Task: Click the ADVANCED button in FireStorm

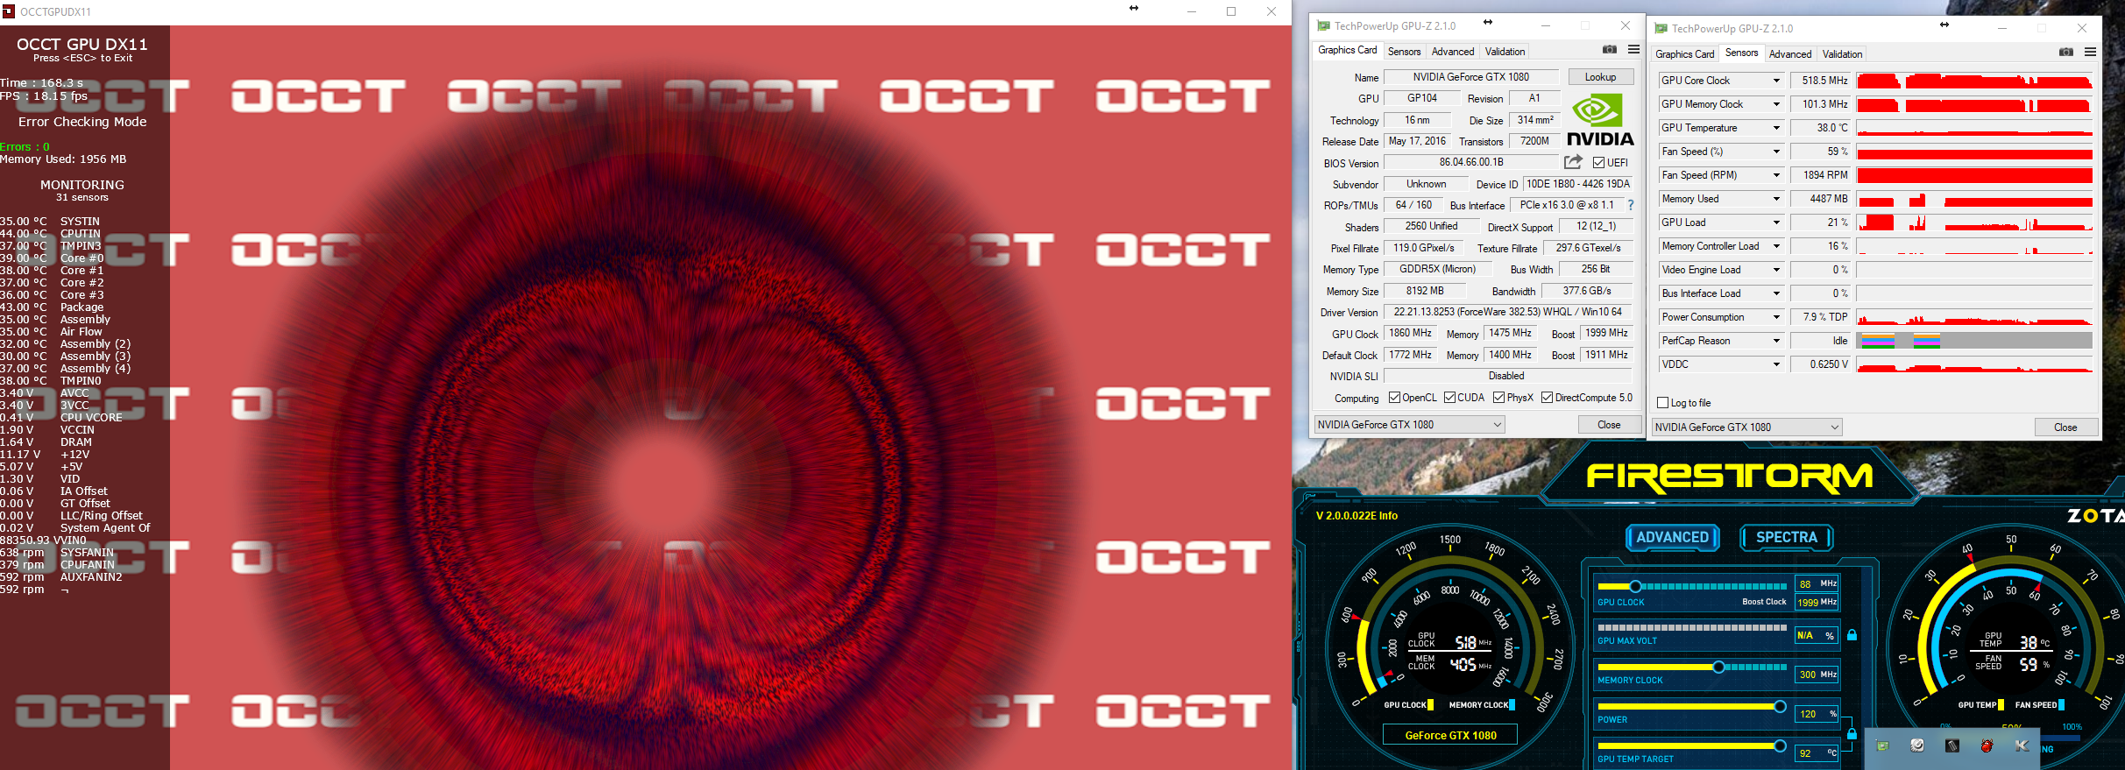Action: point(1673,538)
